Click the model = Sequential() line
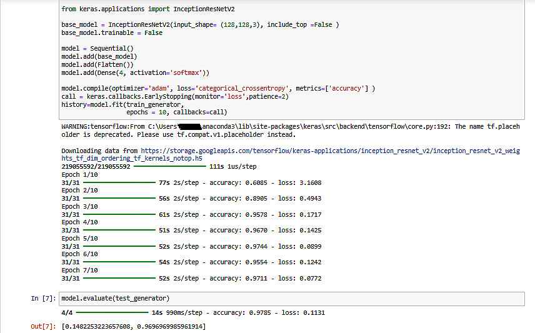 point(98,49)
